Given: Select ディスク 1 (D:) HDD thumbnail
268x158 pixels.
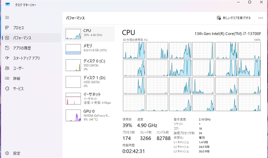Looking at the screenshot, I should (x=73, y=82).
